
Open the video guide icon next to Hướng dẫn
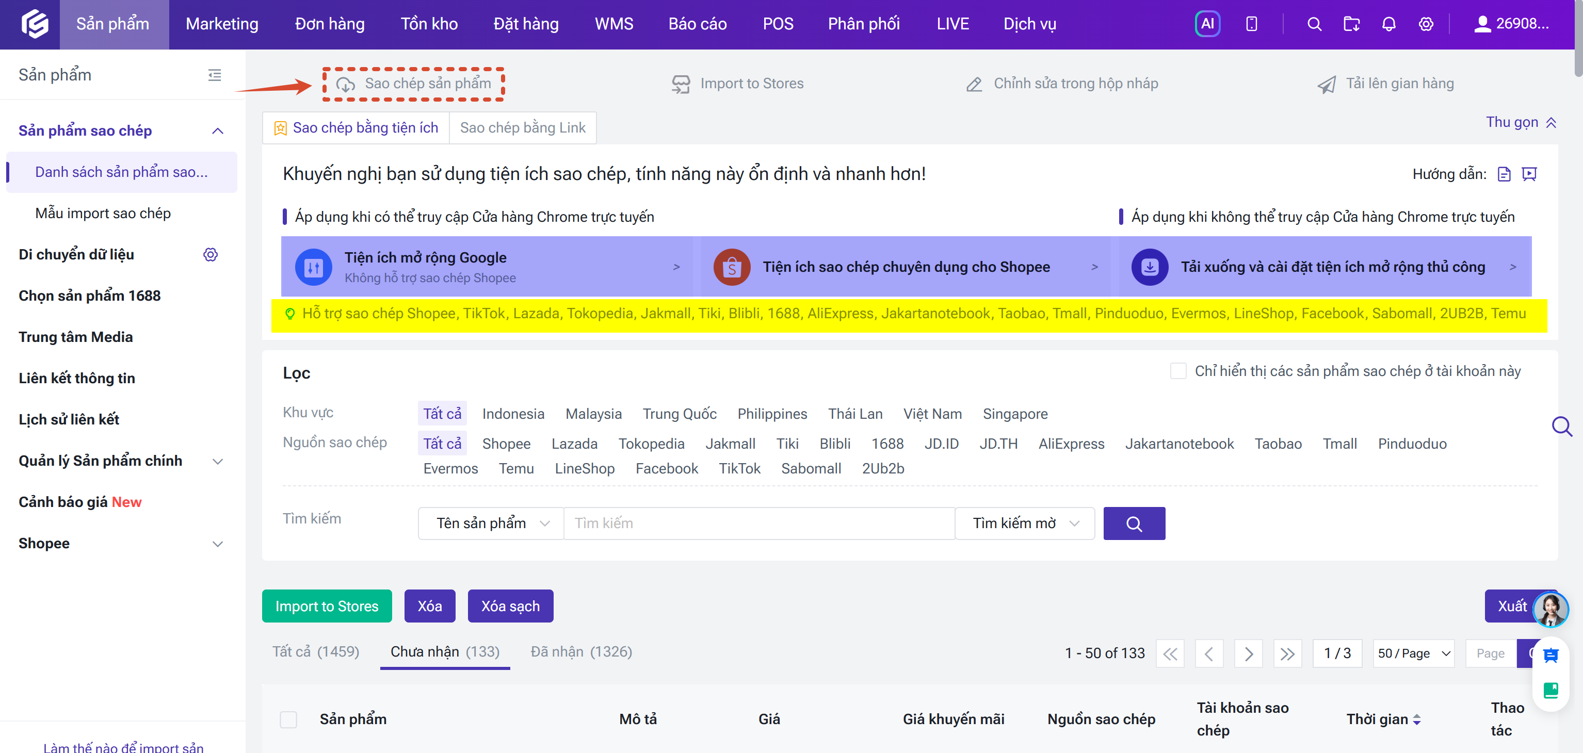click(x=1529, y=174)
